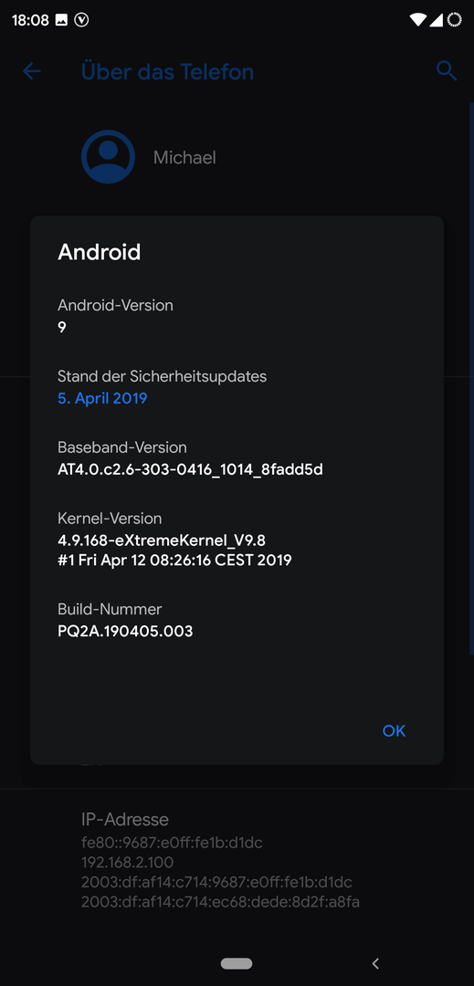Tap the circled V notification icon
The image size is (474, 986).
tap(81, 20)
